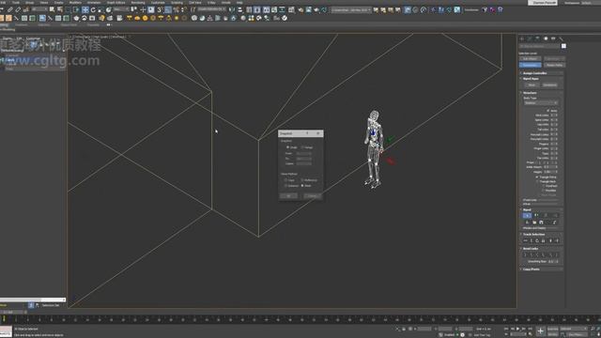This screenshot has height=338, width=601.
Task: Select Body Horizontal in Track Selection
Action: click(526, 240)
